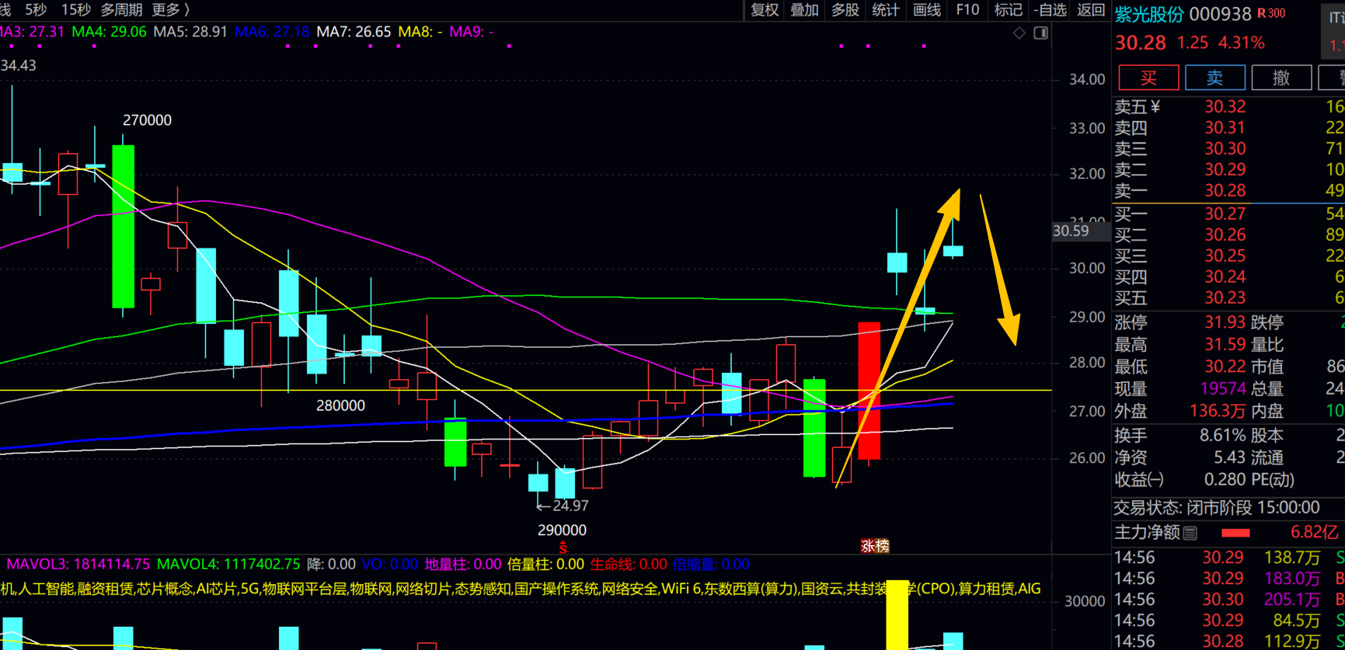1345x650 pixels.
Task: Click the ¥ symbol beside 卖五
Action: pos(1155,106)
